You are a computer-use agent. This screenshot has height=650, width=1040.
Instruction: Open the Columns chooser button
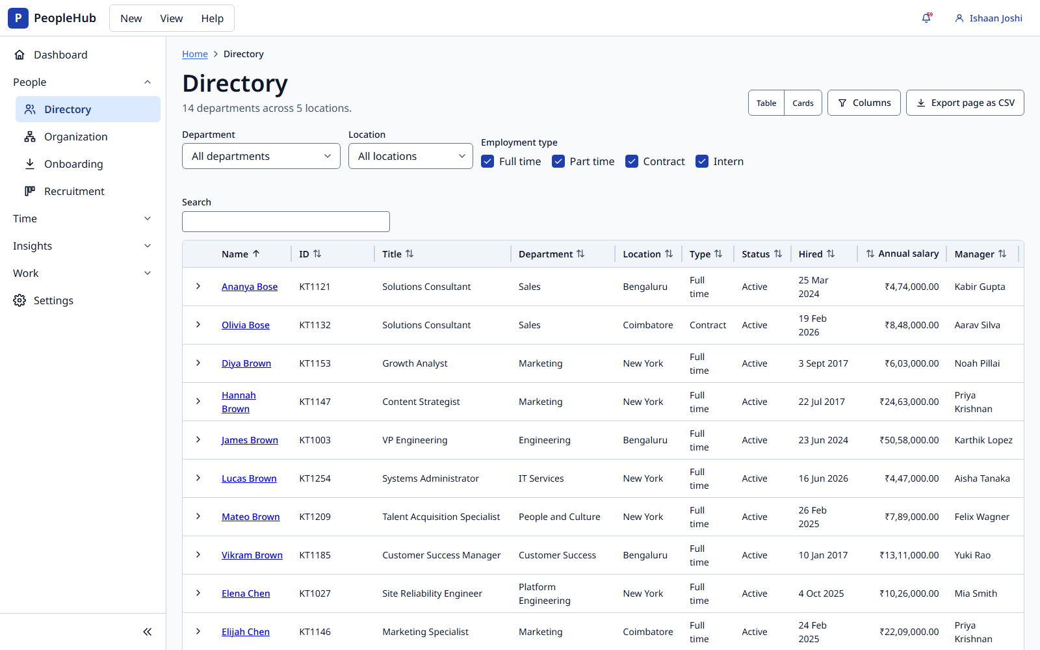(864, 103)
